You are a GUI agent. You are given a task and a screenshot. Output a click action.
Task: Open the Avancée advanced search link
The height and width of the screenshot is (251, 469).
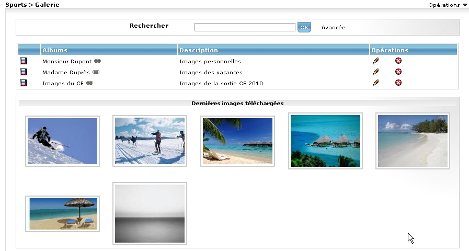tap(333, 28)
